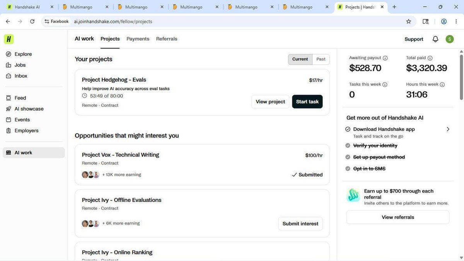464x261 pixels.
Task: Open the Support link
Action: [x=414, y=39]
